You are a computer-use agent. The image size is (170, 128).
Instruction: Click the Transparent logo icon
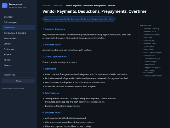[5, 6]
